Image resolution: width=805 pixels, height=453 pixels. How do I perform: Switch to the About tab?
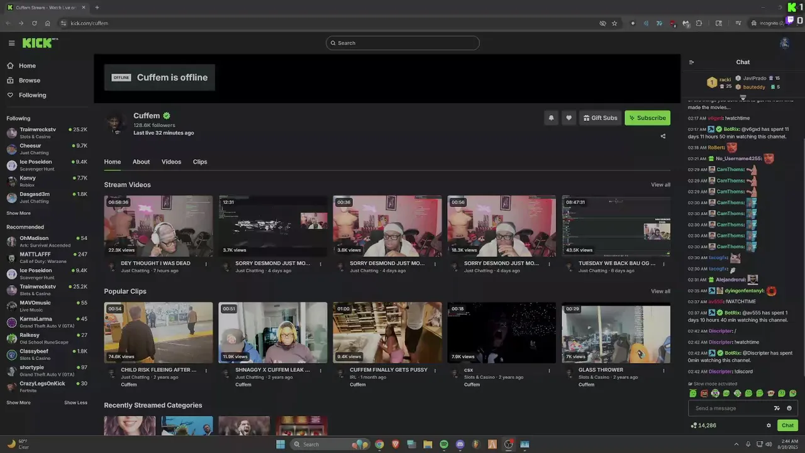click(141, 162)
